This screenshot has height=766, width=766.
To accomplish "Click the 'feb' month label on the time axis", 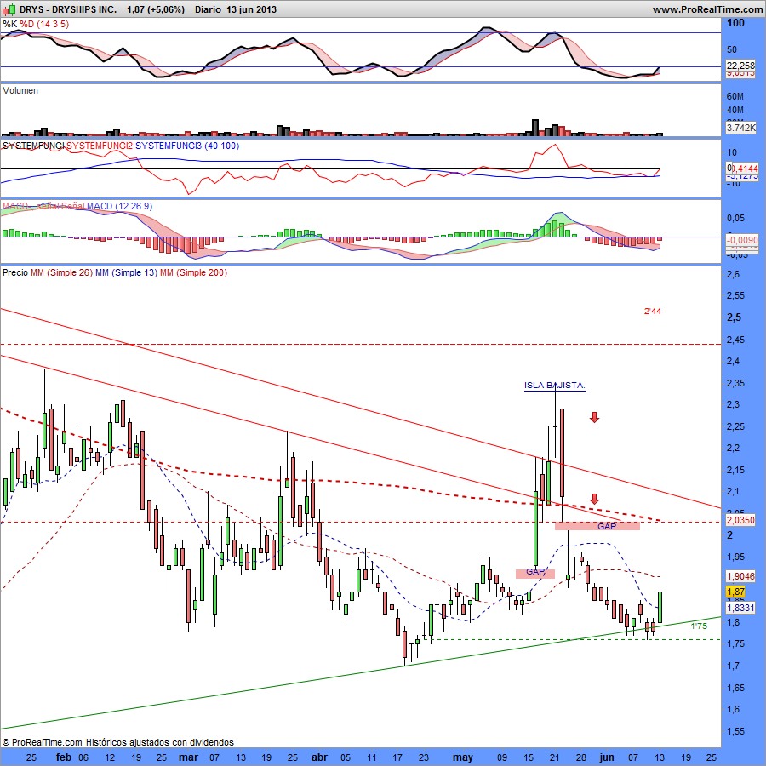I will (64, 757).
